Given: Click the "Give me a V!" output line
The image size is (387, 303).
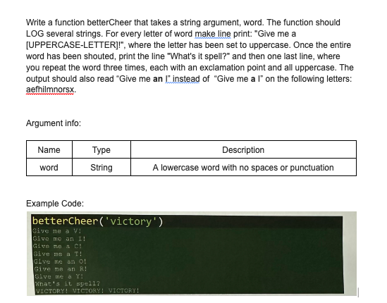Looking at the screenshot, I should point(57,231).
